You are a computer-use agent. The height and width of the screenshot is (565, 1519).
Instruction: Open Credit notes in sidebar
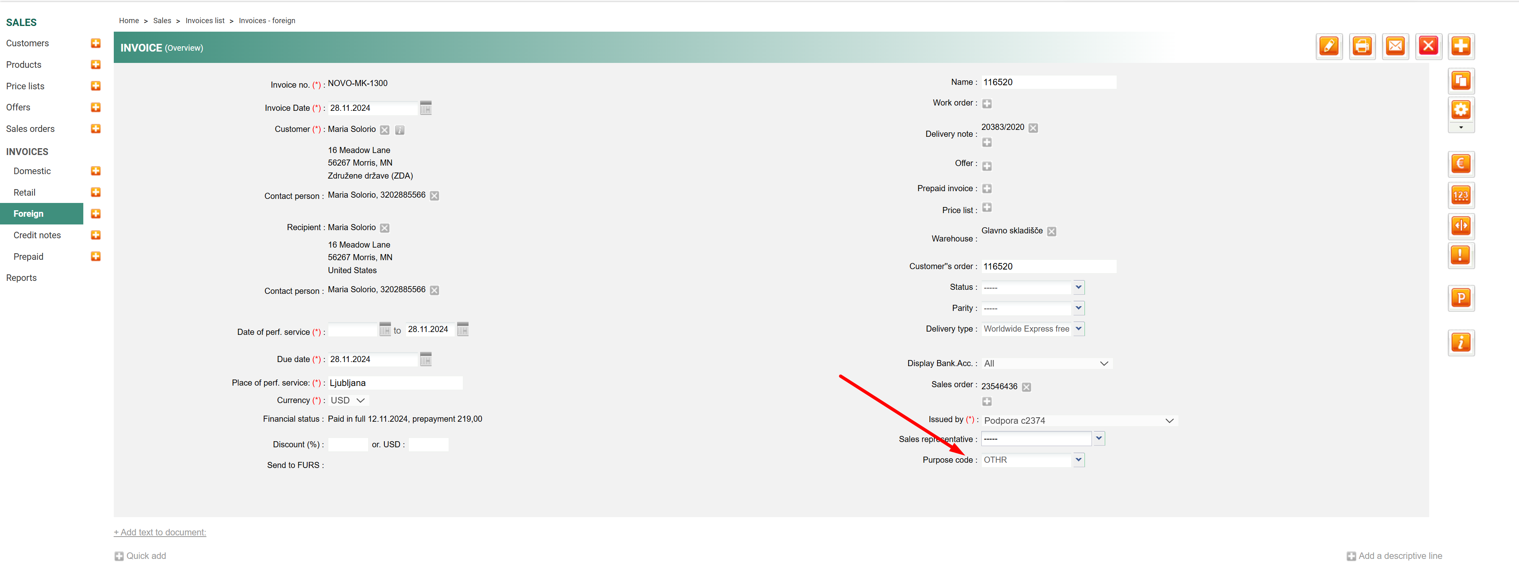[x=37, y=235]
